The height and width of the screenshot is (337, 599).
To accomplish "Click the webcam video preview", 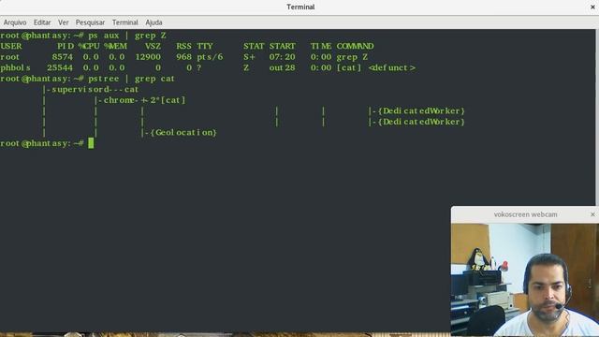I will (525, 280).
